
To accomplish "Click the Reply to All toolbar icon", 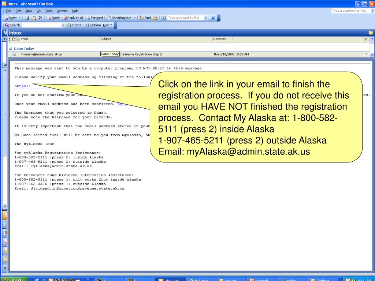I will tap(72, 17).
